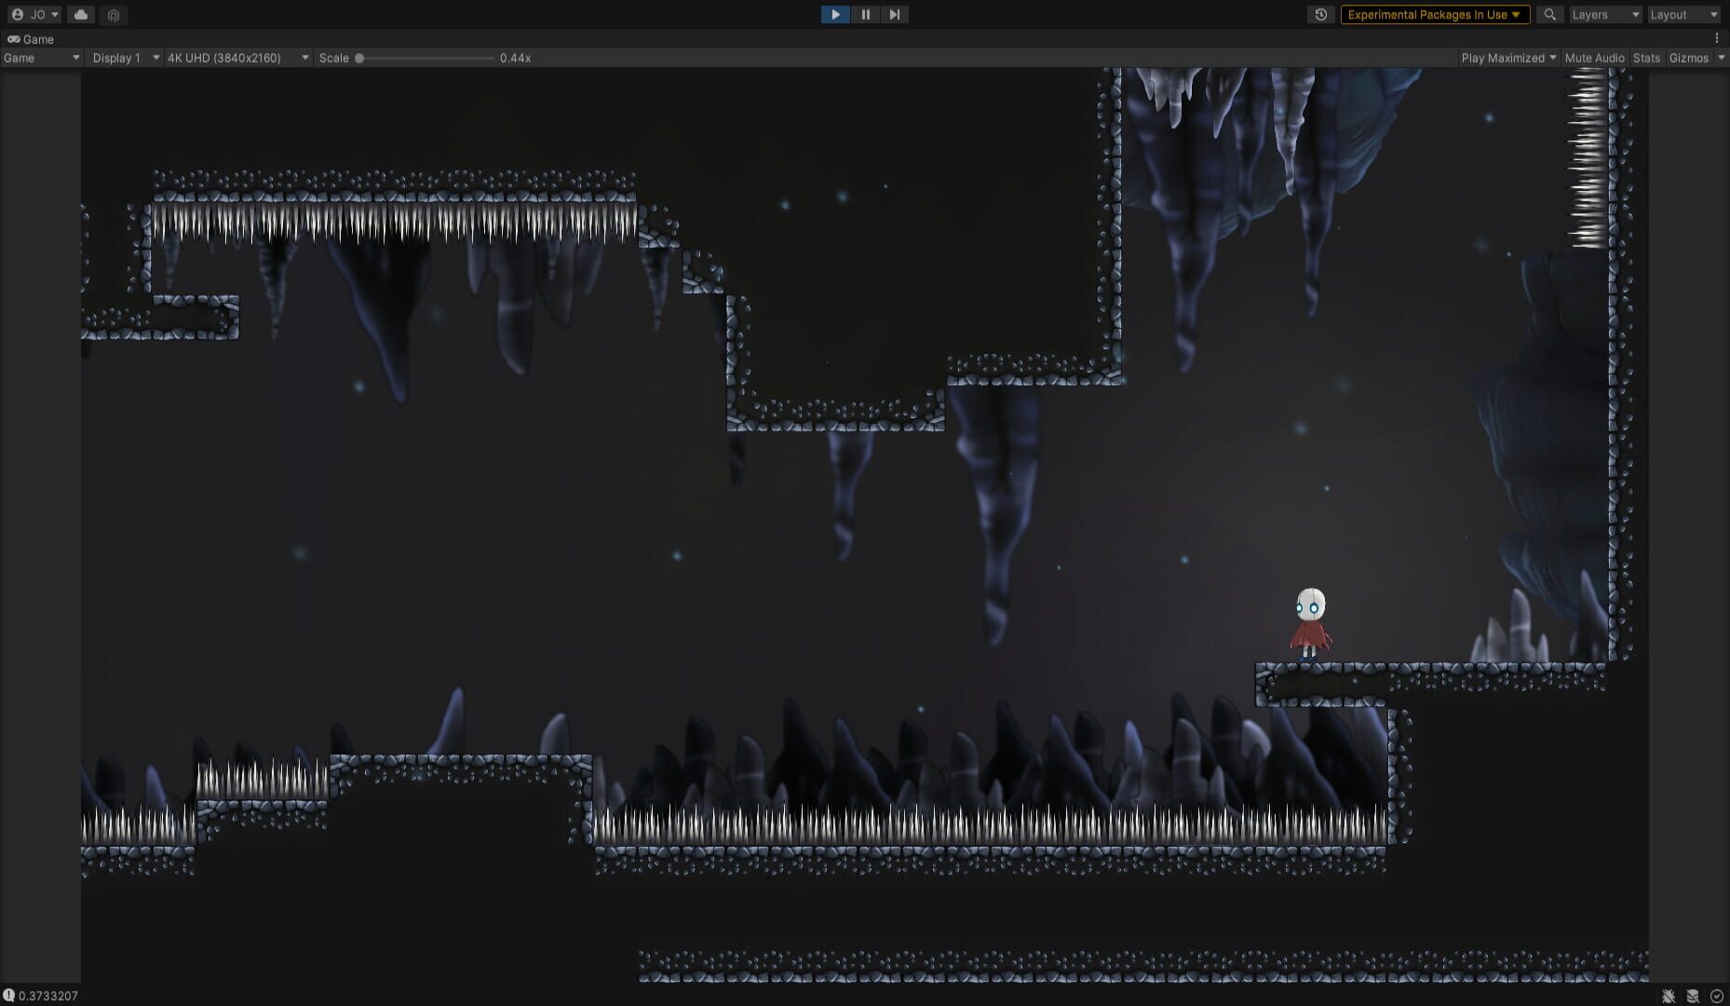
Task: Click the Unity Version Control icon
Action: click(x=114, y=15)
